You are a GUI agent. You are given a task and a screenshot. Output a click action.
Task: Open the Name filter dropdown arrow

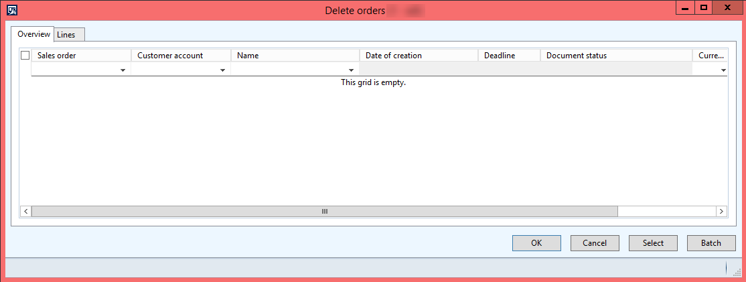click(352, 70)
